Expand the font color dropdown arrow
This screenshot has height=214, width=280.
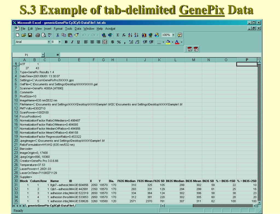tap(182, 42)
